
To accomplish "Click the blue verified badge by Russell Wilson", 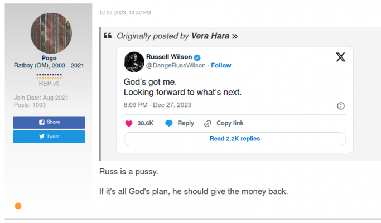I will [x=197, y=57].
